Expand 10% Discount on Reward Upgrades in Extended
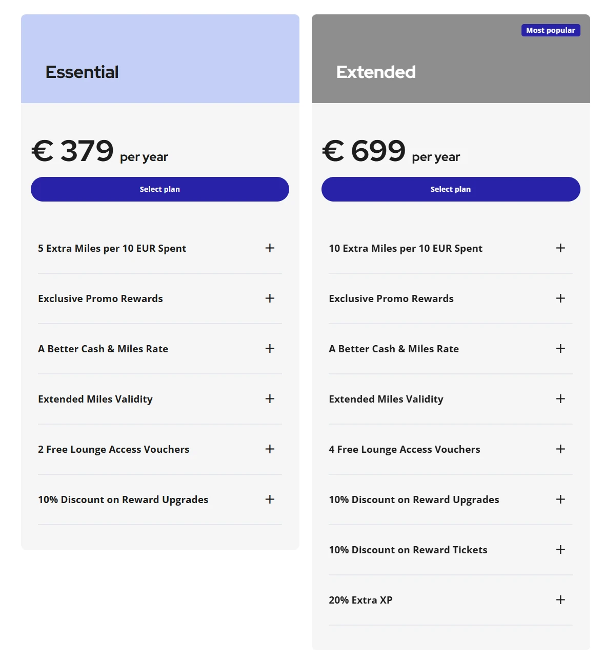603x661 pixels. [560, 499]
